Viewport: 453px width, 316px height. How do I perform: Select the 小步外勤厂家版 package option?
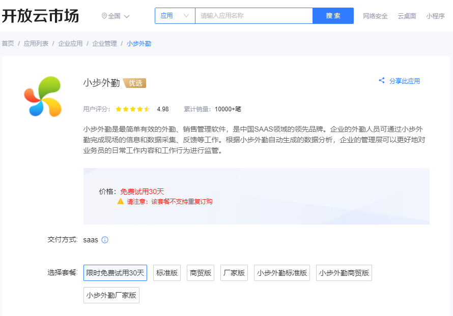coord(111,295)
